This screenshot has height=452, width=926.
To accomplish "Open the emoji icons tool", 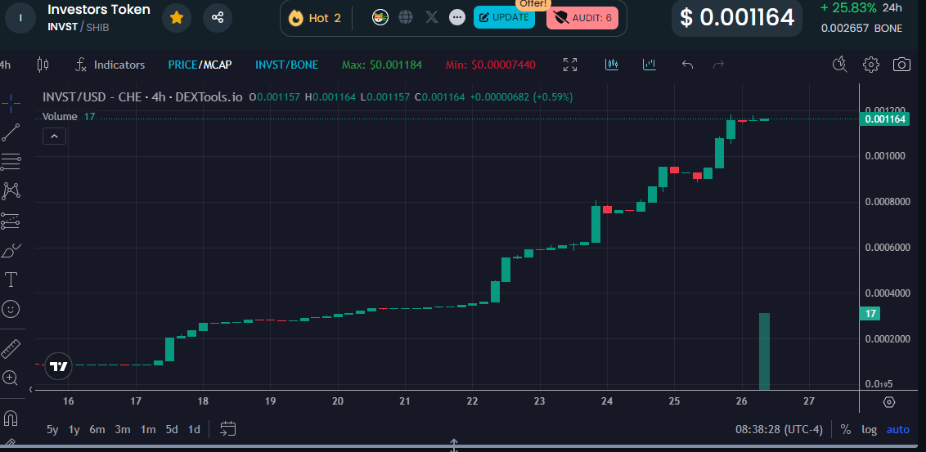I will (x=11, y=309).
